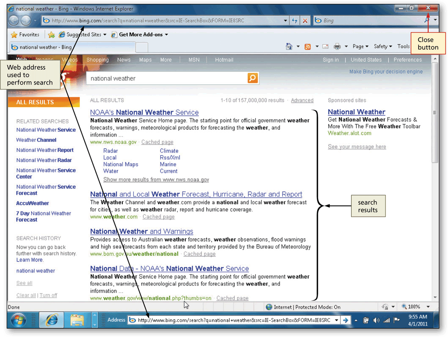Open Windows Explorer folder from the taskbar

click(77, 320)
